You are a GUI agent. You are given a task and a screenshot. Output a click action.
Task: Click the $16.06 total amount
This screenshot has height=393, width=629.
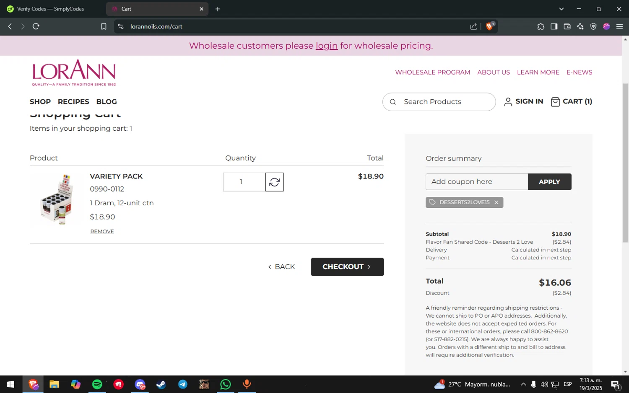(555, 283)
